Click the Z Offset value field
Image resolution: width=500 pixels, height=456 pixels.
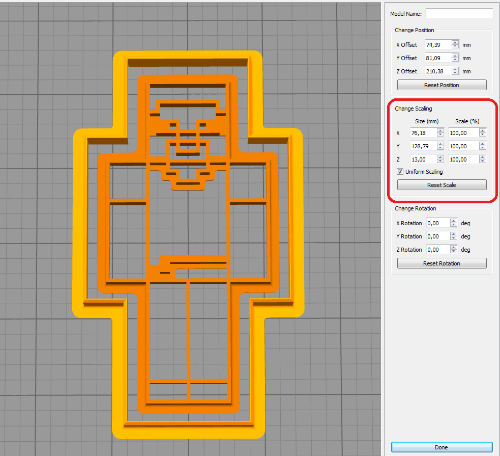[438, 71]
